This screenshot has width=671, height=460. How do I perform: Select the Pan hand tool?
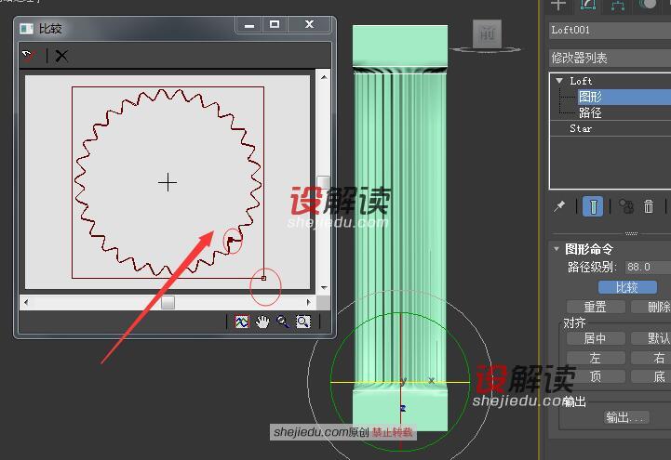[x=262, y=322]
